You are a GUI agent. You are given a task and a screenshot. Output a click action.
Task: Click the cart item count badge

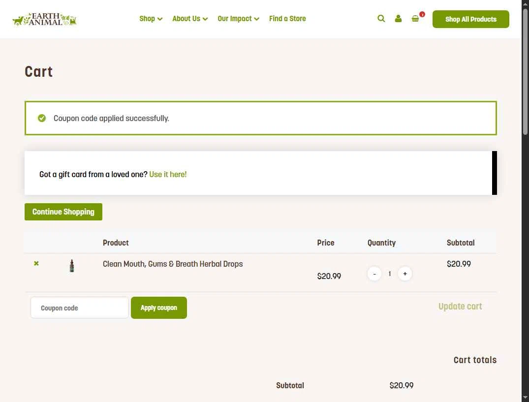pos(422,14)
